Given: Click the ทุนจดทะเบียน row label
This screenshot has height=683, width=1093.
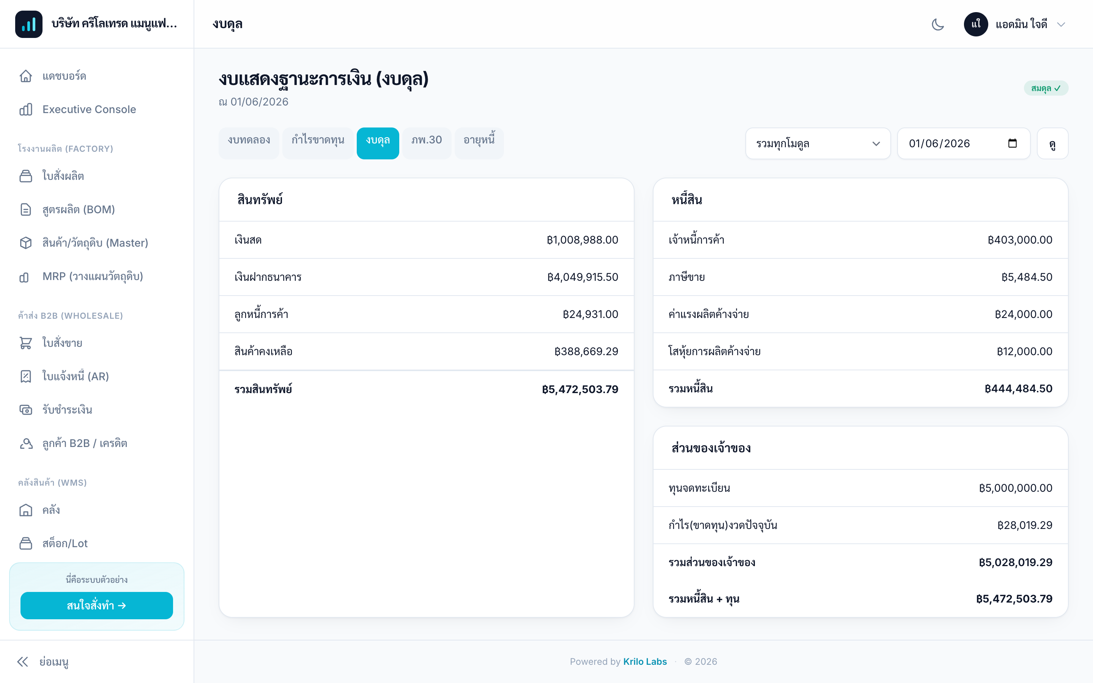Looking at the screenshot, I should tap(699, 488).
